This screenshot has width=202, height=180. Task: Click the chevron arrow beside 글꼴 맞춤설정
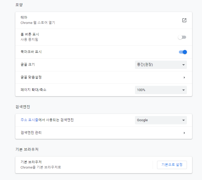tap(184, 78)
